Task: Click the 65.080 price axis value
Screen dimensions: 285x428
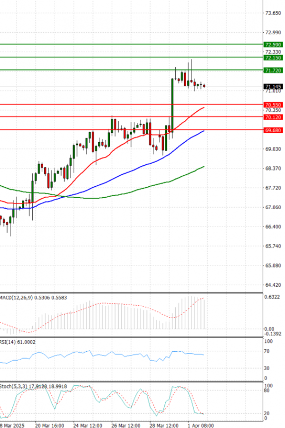Action: 273,265
